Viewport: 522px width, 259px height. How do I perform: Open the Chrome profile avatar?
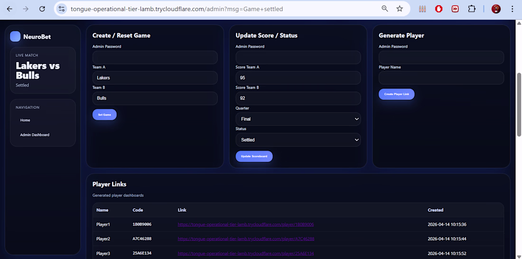tap(496, 9)
